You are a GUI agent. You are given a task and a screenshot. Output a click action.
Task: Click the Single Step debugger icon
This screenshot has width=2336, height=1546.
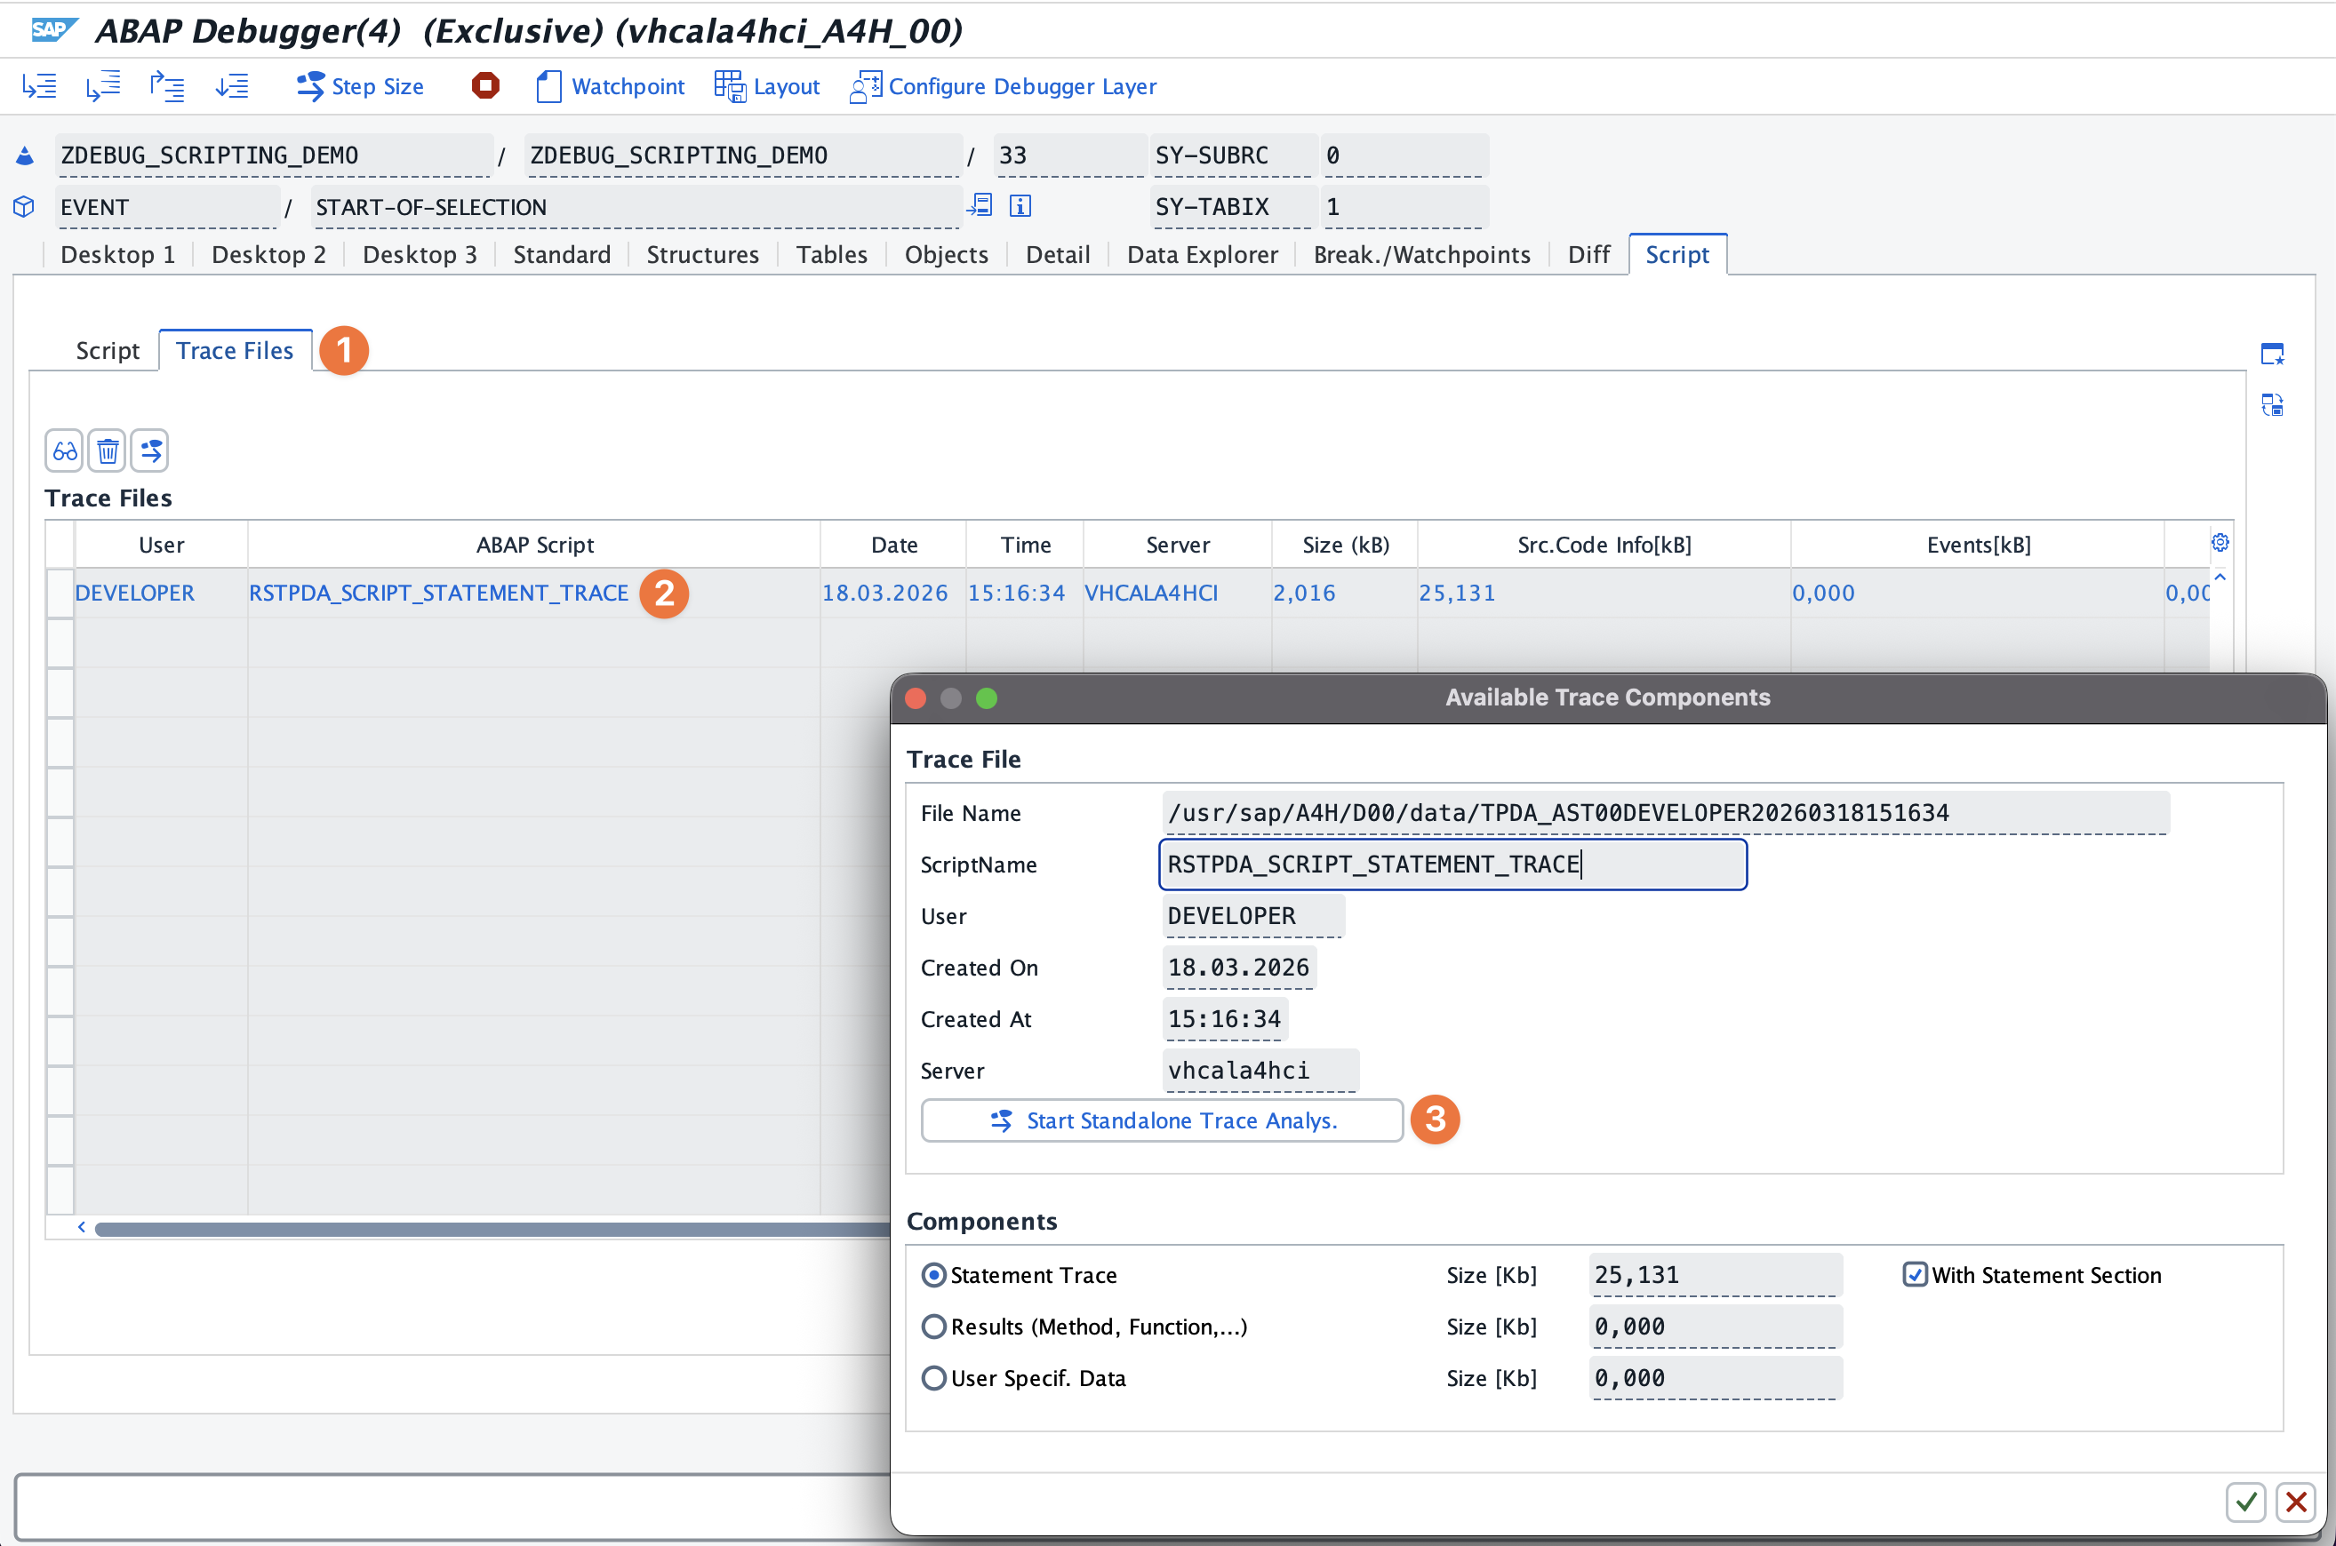coord(39,87)
